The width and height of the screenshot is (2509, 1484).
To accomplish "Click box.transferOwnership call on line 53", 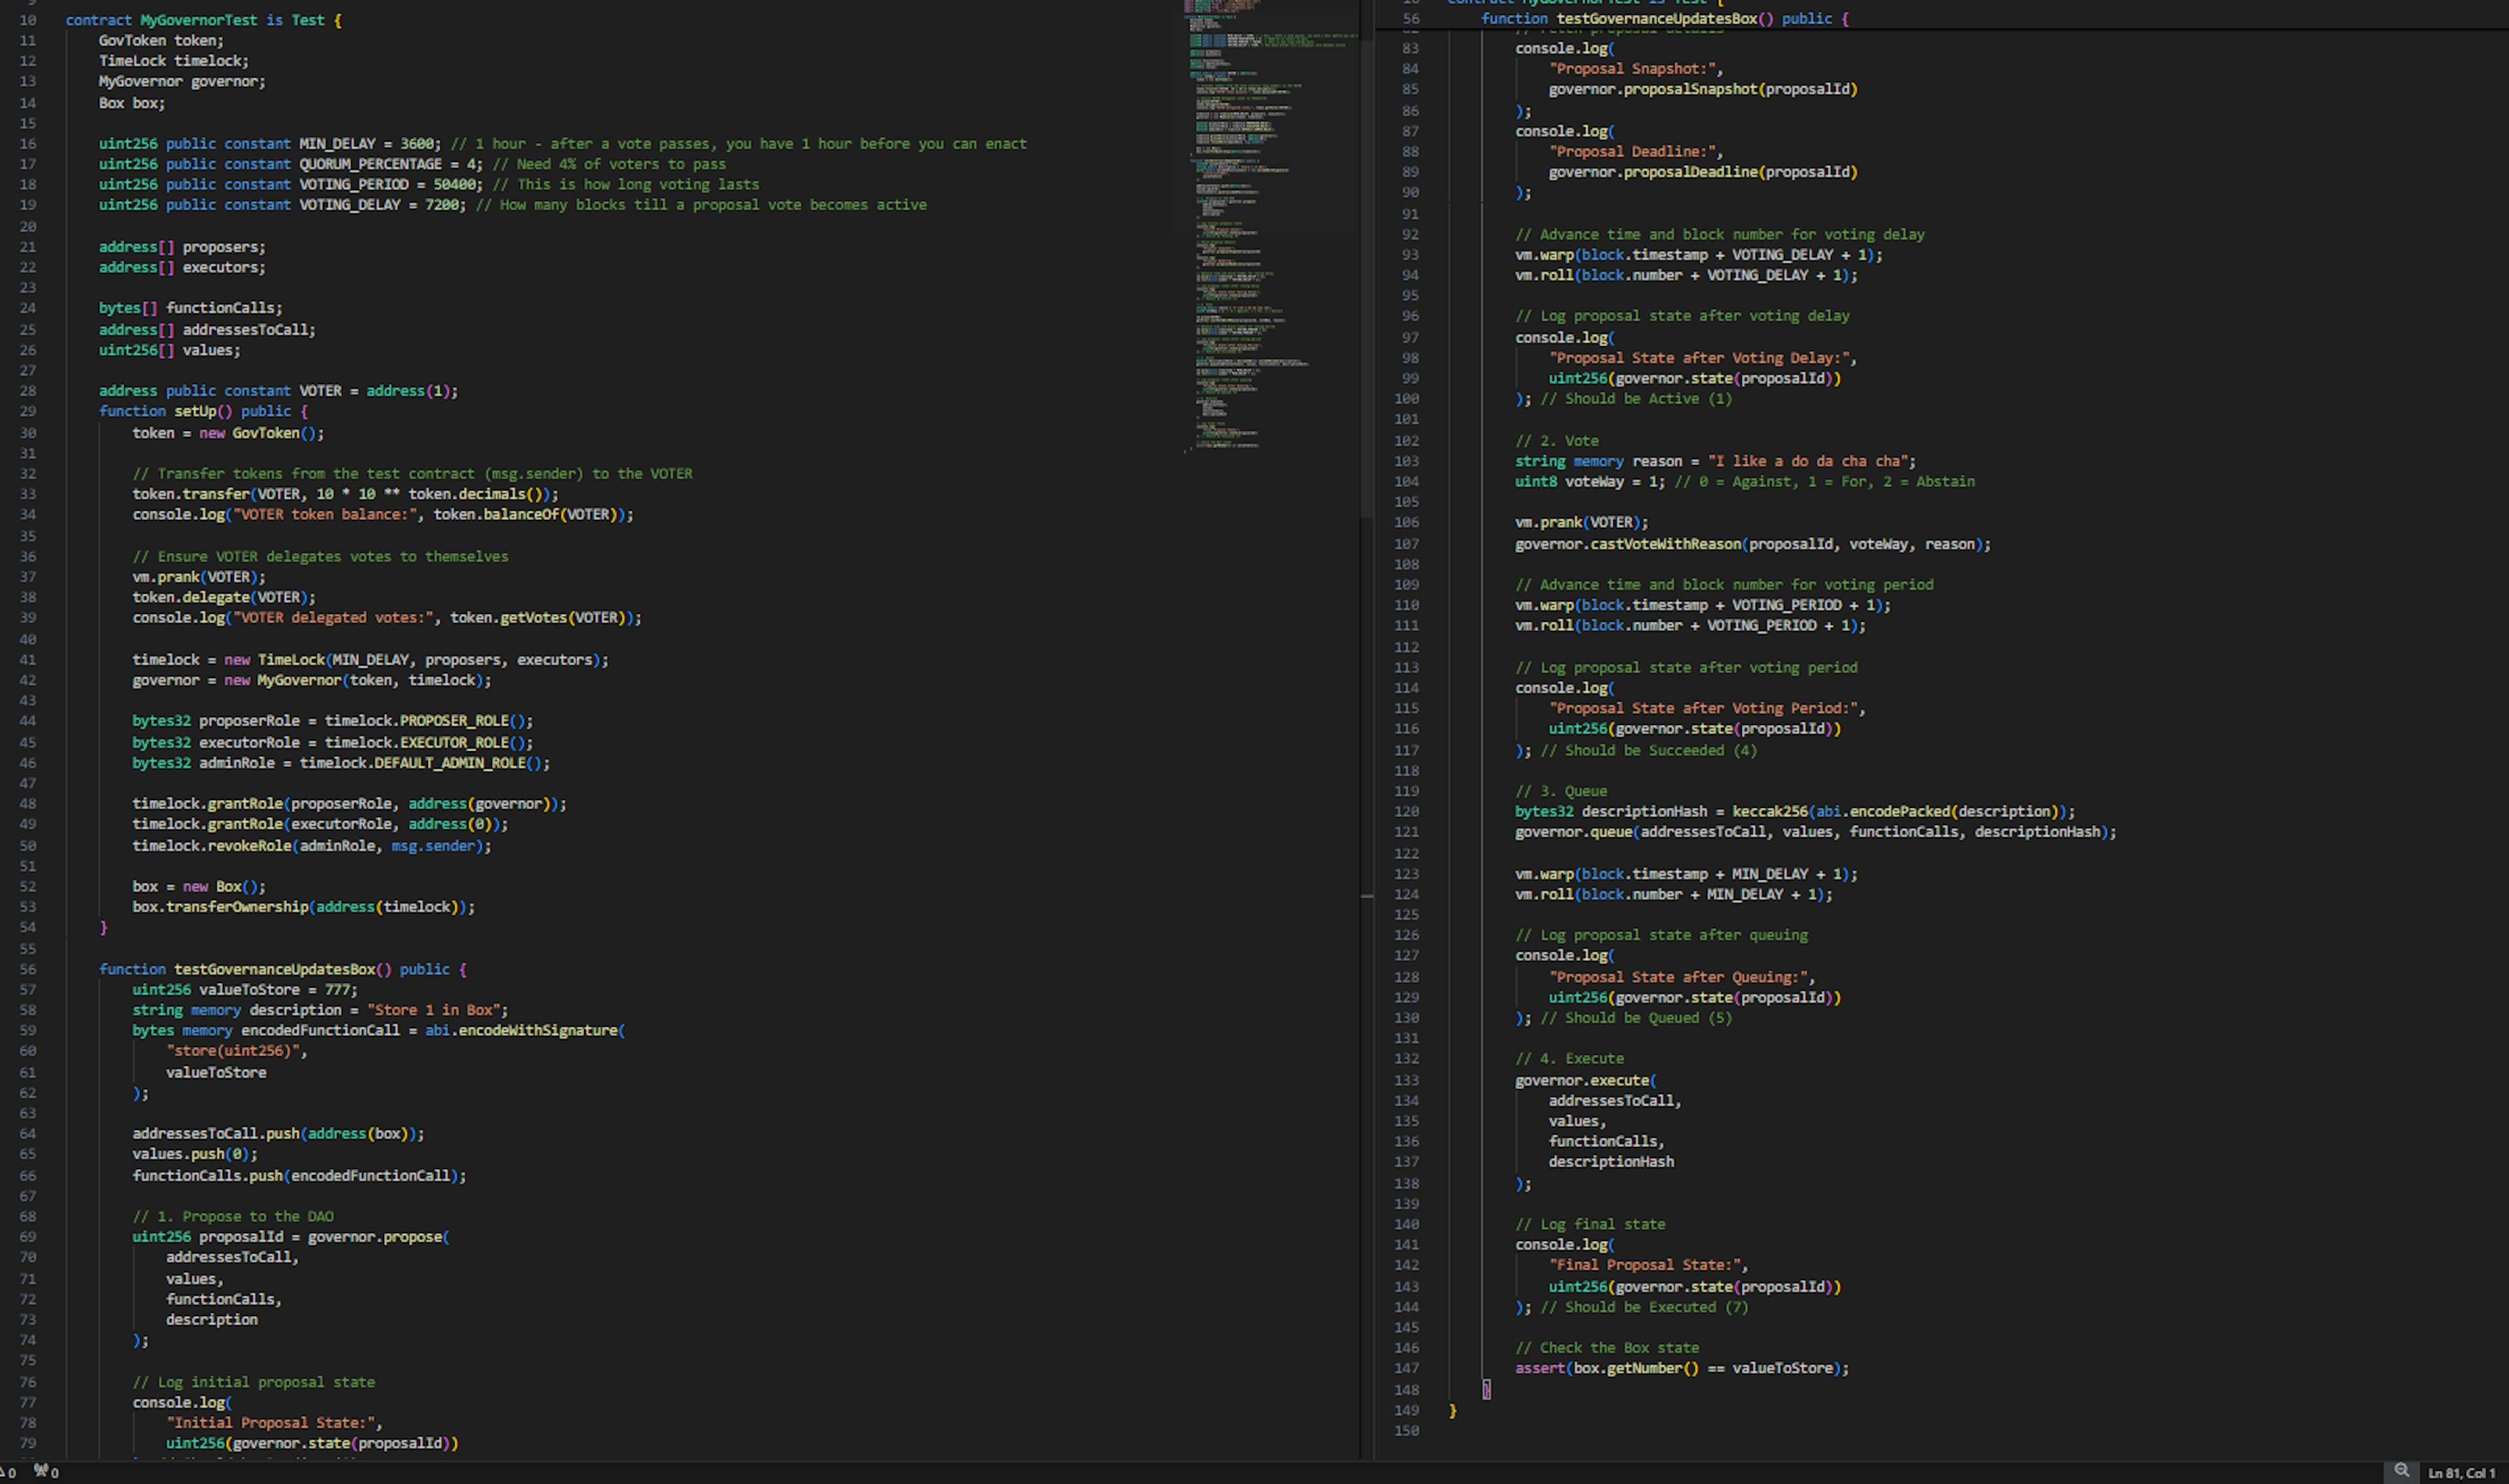I will coord(220,907).
